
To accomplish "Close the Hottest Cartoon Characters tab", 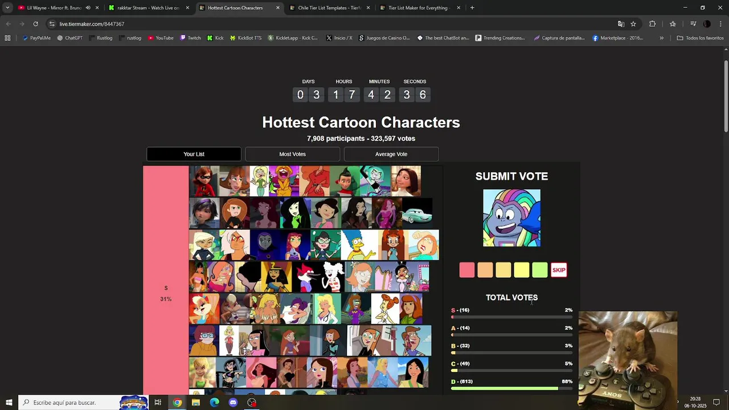I will click(278, 8).
